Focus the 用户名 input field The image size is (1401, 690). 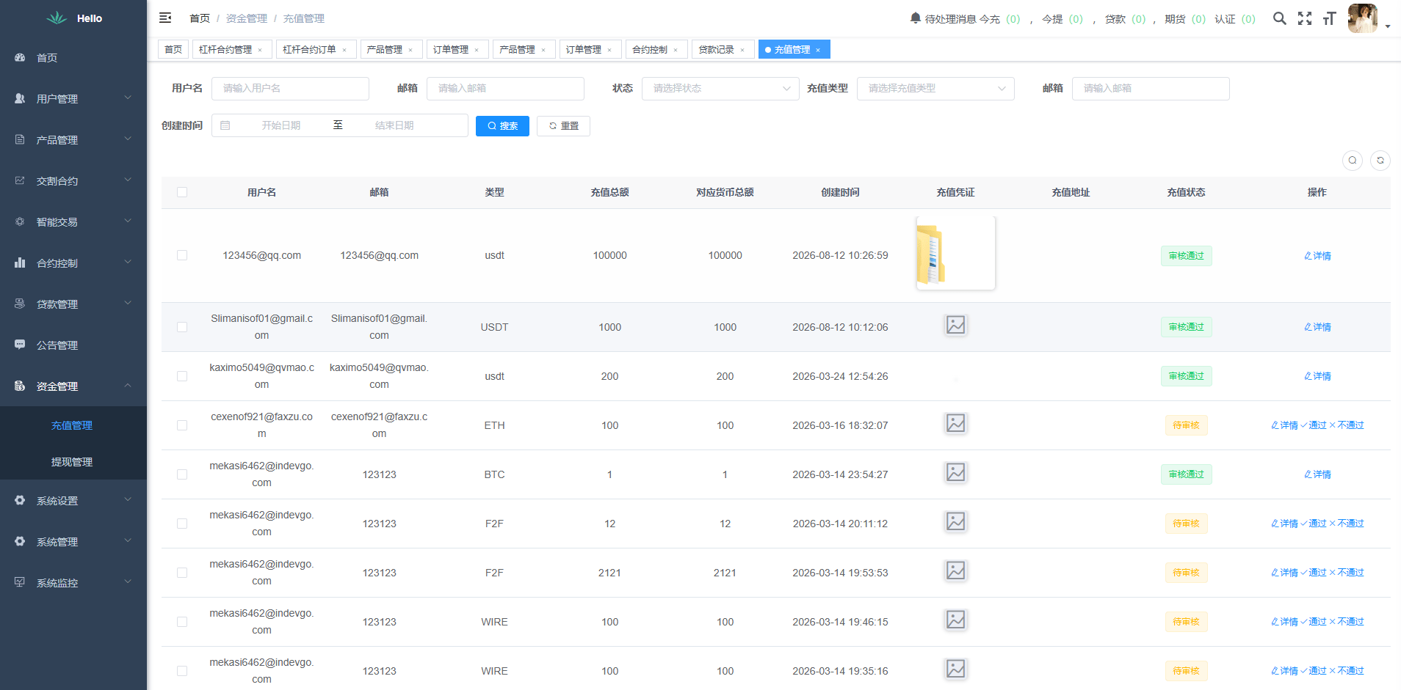point(290,89)
